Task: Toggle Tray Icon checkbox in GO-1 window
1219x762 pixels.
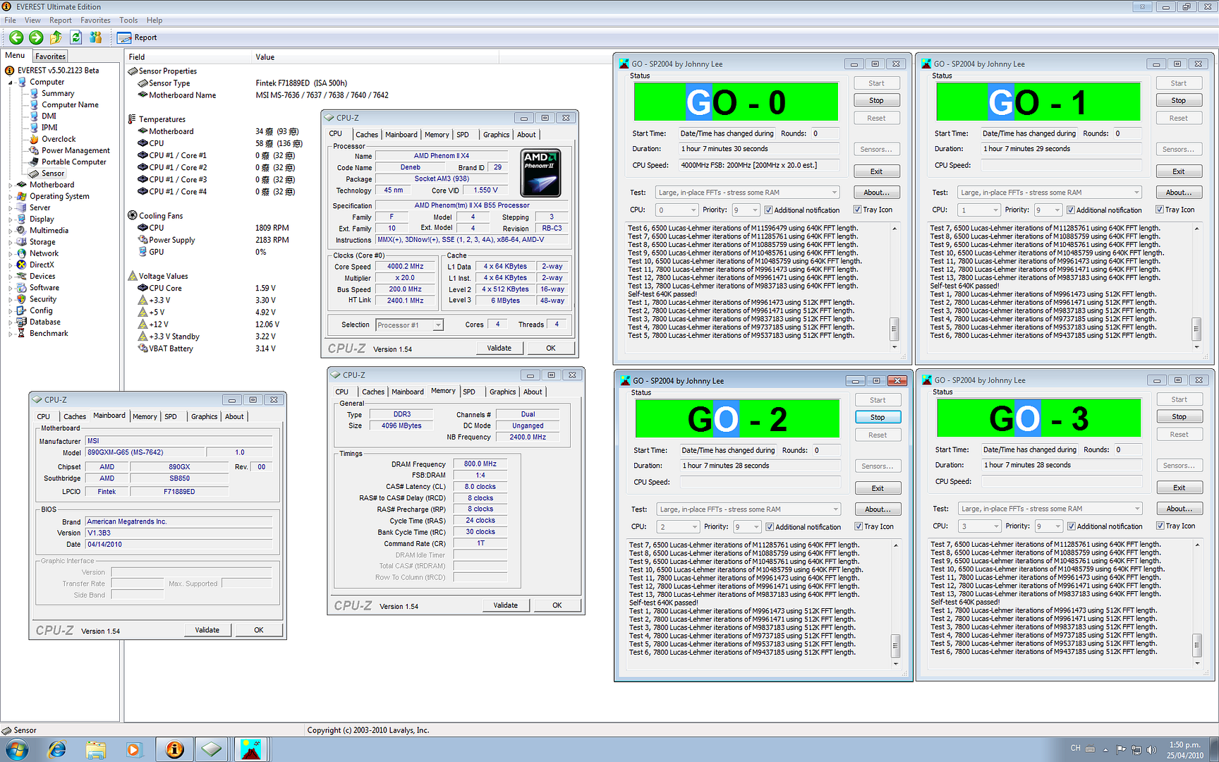Action: pyautogui.click(x=1159, y=210)
